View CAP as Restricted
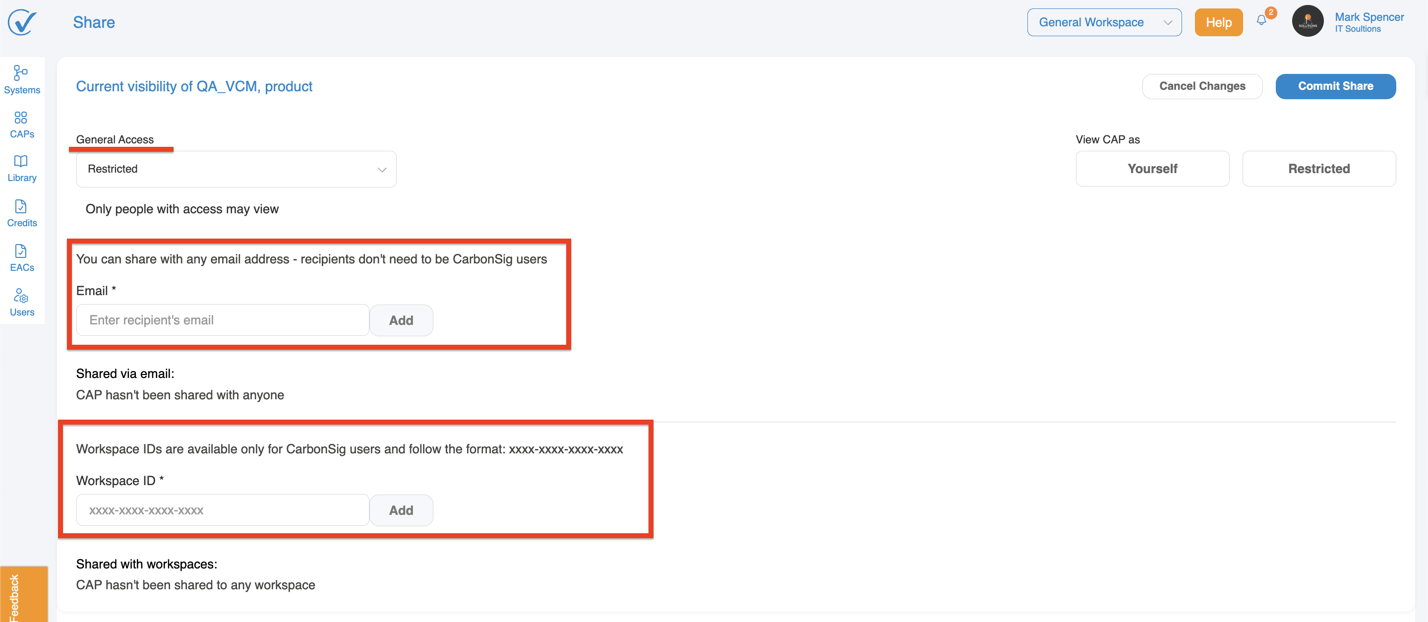1428x622 pixels. click(1318, 169)
